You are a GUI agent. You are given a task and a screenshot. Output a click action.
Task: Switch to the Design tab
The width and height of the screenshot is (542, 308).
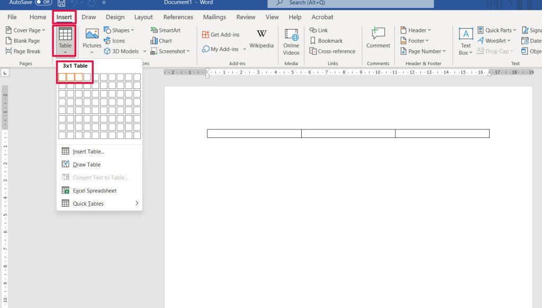[115, 17]
